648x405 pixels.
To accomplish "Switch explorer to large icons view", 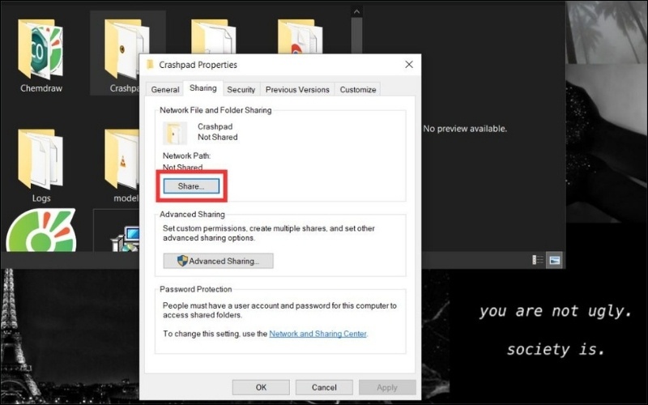I will [555, 260].
